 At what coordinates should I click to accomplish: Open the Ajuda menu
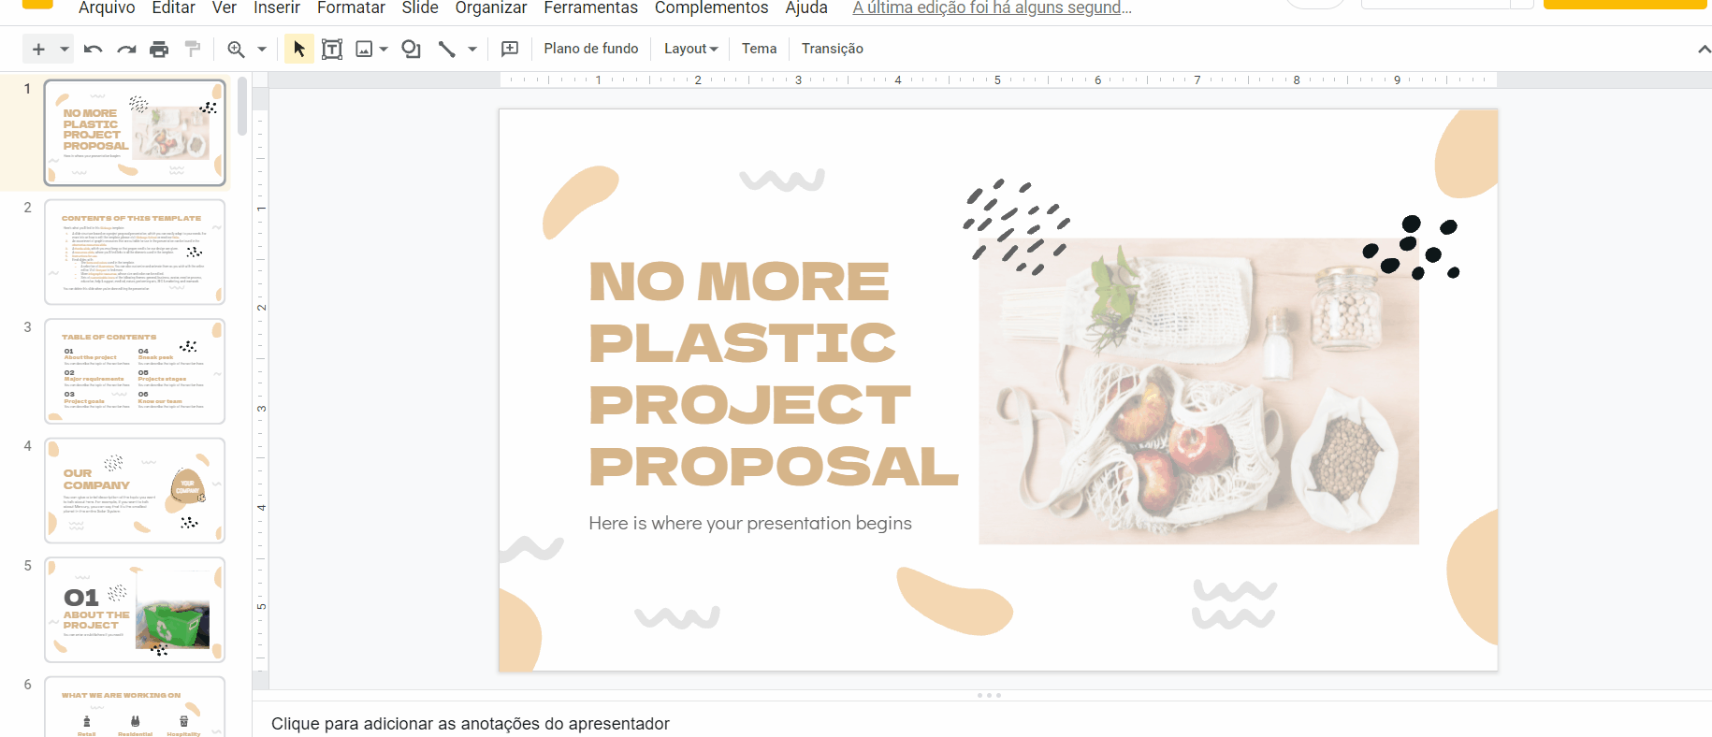point(806,7)
